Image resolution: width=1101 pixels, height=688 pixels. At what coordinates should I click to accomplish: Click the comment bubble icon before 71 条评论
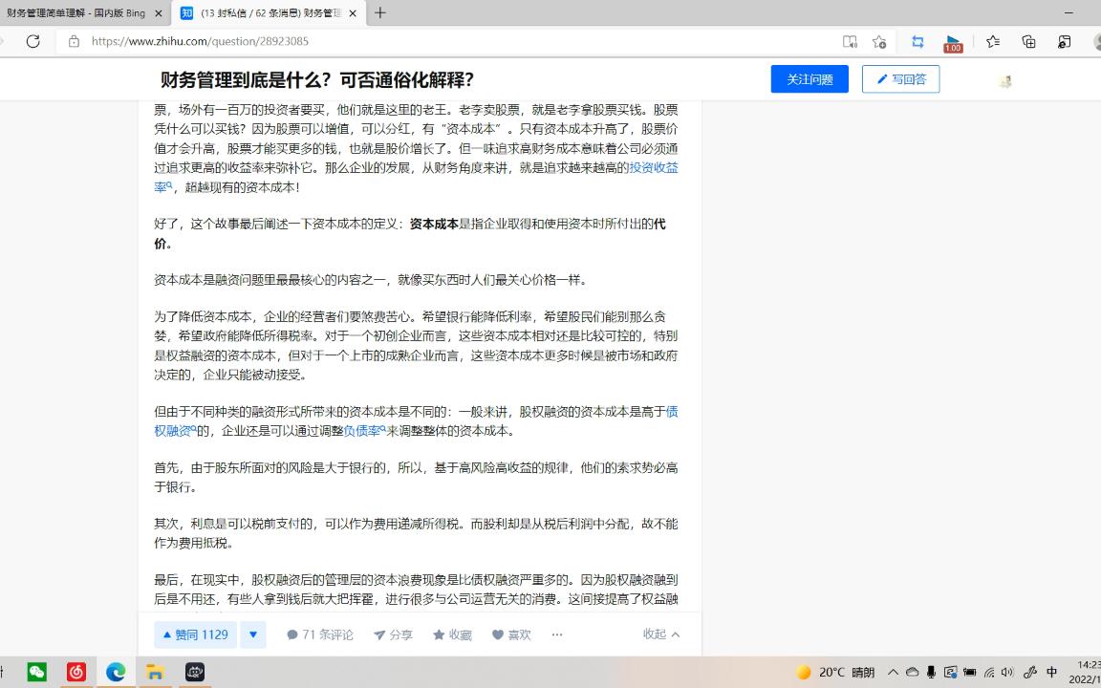click(x=293, y=634)
